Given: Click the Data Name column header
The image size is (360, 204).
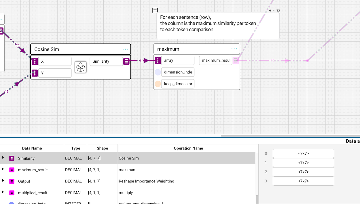Looking at the screenshot, I should 32,148.
